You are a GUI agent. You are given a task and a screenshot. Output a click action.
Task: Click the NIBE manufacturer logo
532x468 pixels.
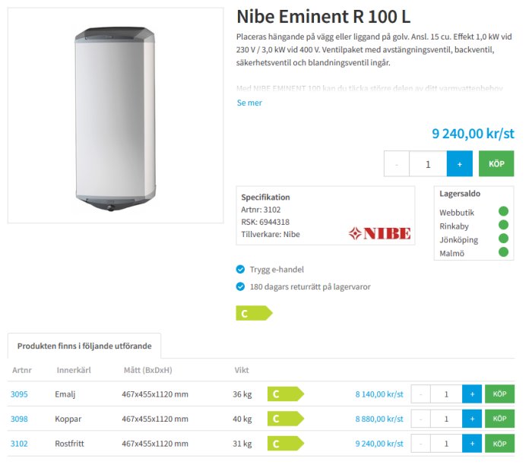(380, 233)
